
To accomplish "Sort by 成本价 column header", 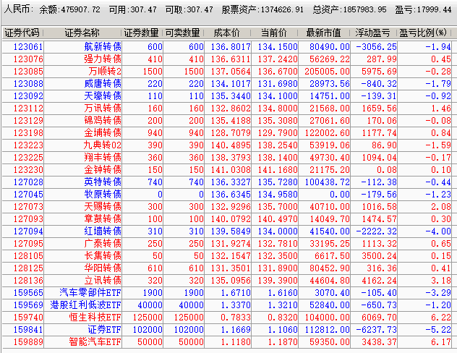I will point(227,33).
